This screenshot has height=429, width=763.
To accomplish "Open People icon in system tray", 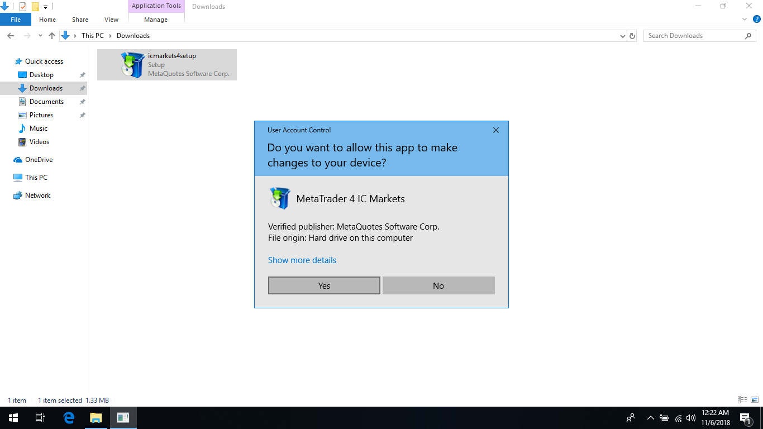I will pyautogui.click(x=631, y=418).
